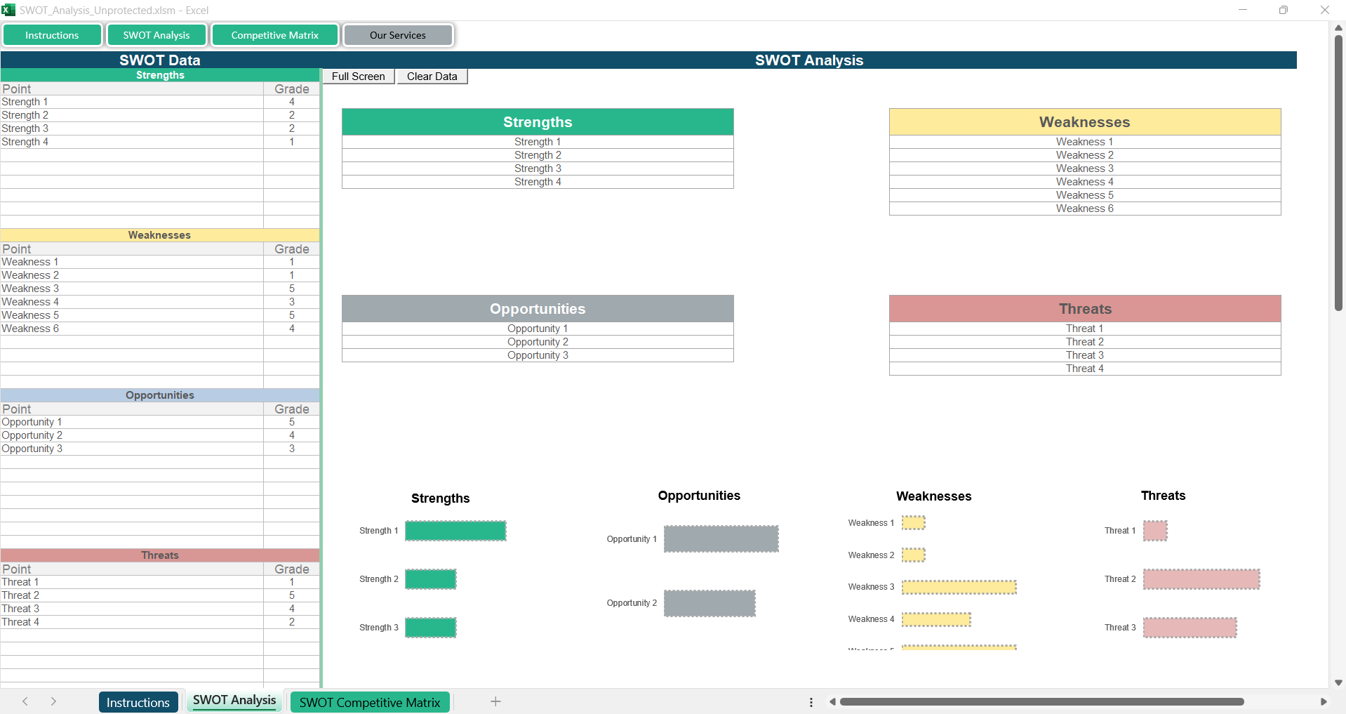The width and height of the screenshot is (1346, 714).
Task: Add a new sheet with plus icon
Action: (495, 701)
